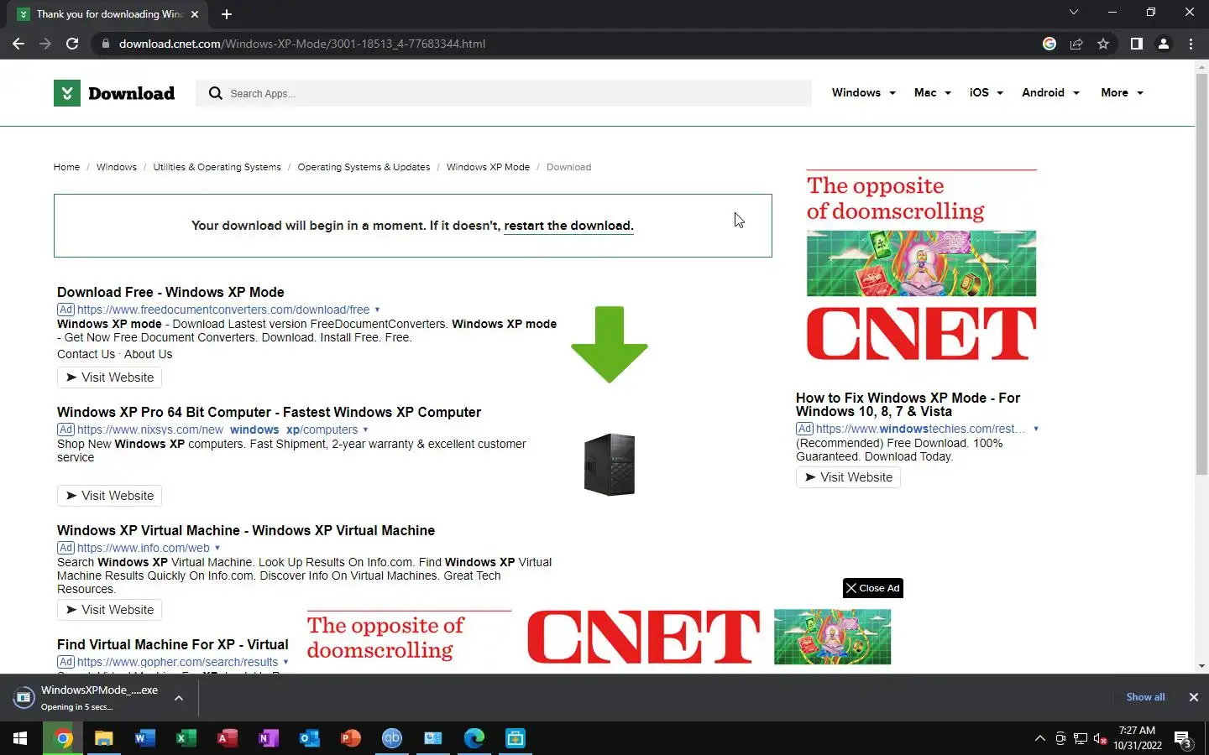
Task: Open Windows XP Virtual Machine ad title
Action: (x=246, y=530)
